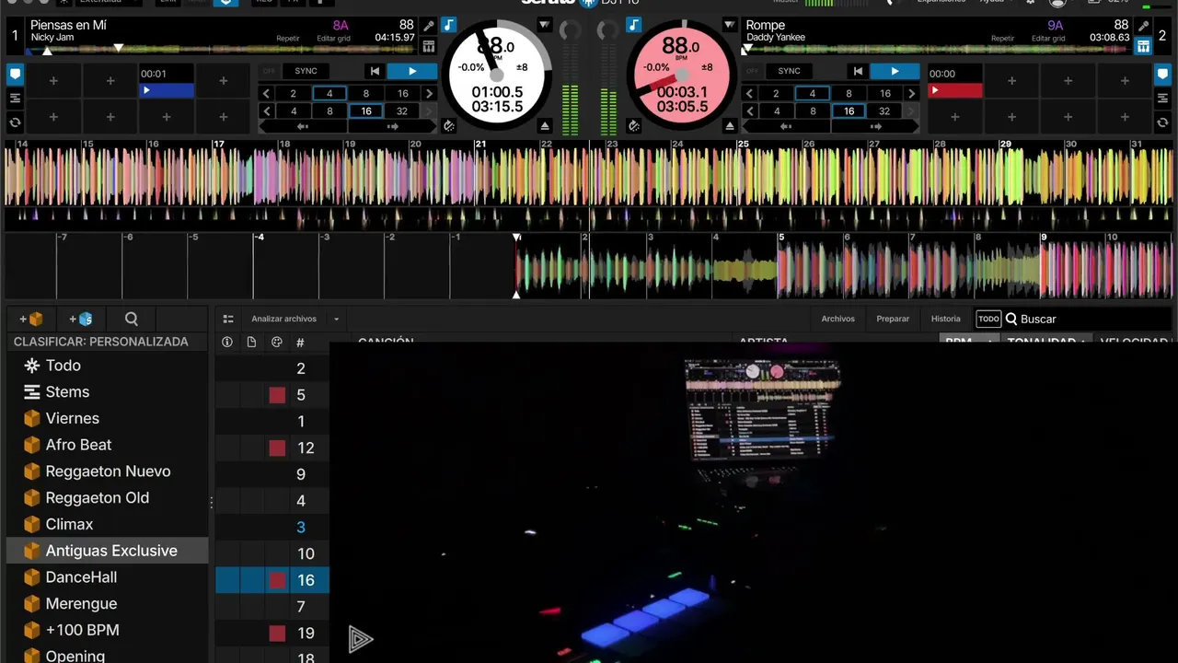Click the color column header icon

pos(277,343)
